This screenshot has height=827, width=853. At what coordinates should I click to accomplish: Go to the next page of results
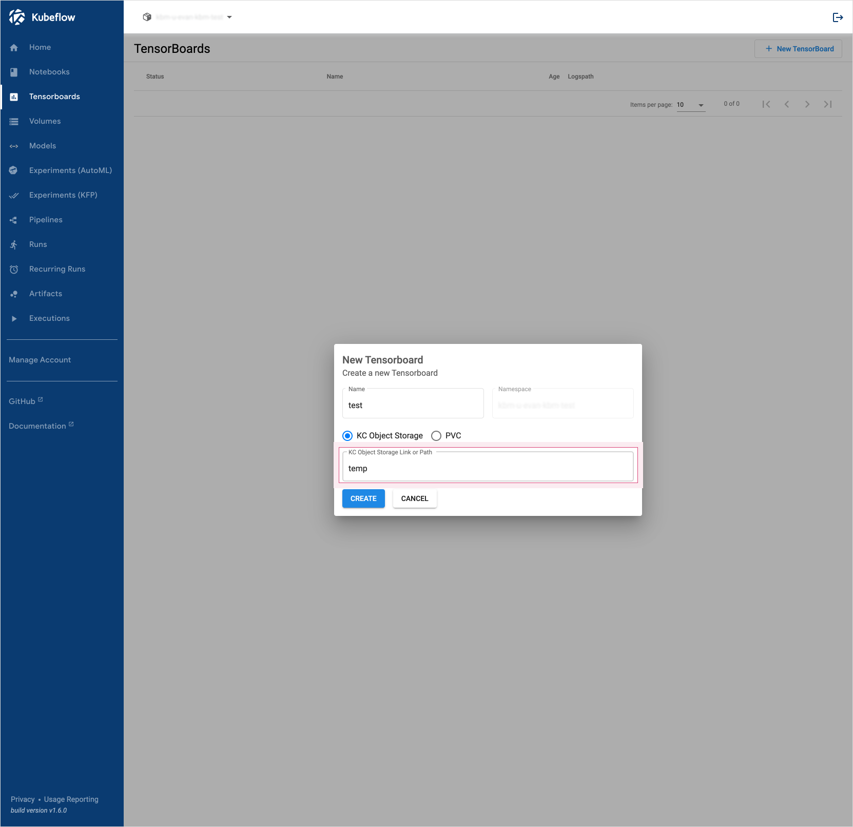coord(807,104)
